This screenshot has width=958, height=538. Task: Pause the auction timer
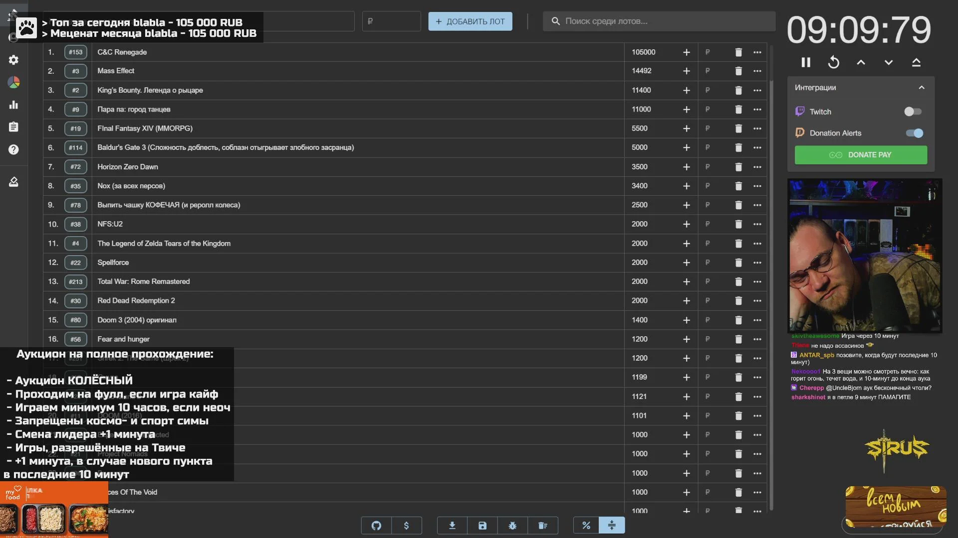click(x=805, y=62)
